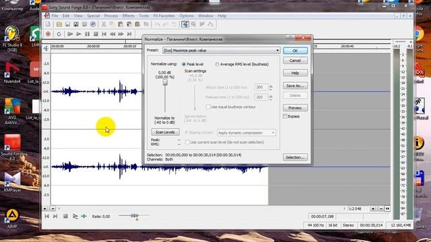This screenshot has width=431, height=242.
Task: Click Attack time stepper arrows
Action: [271, 87]
